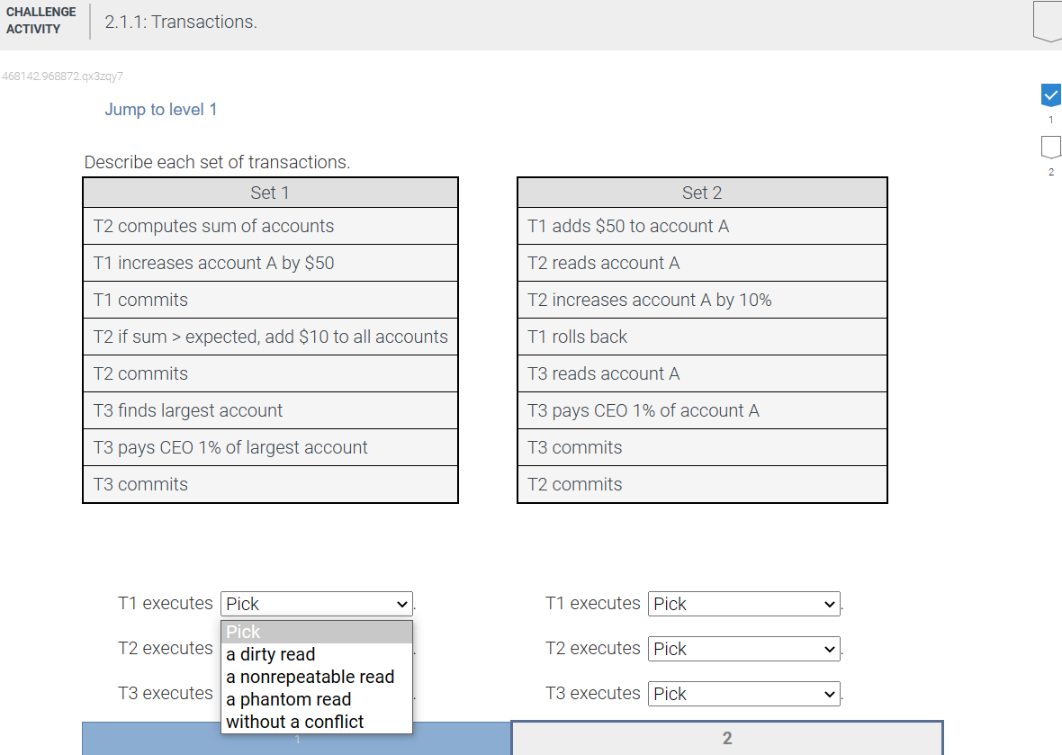
Task: Click the checked level 1 progress badge
Action: pos(1050,94)
